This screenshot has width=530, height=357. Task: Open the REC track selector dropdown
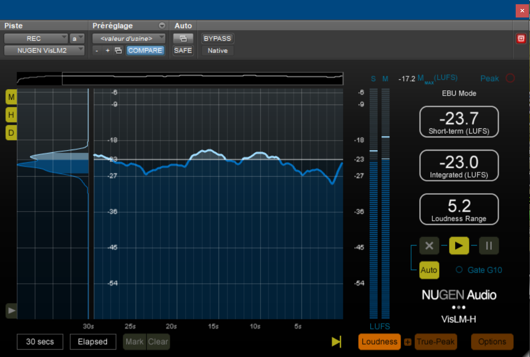[x=36, y=39]
